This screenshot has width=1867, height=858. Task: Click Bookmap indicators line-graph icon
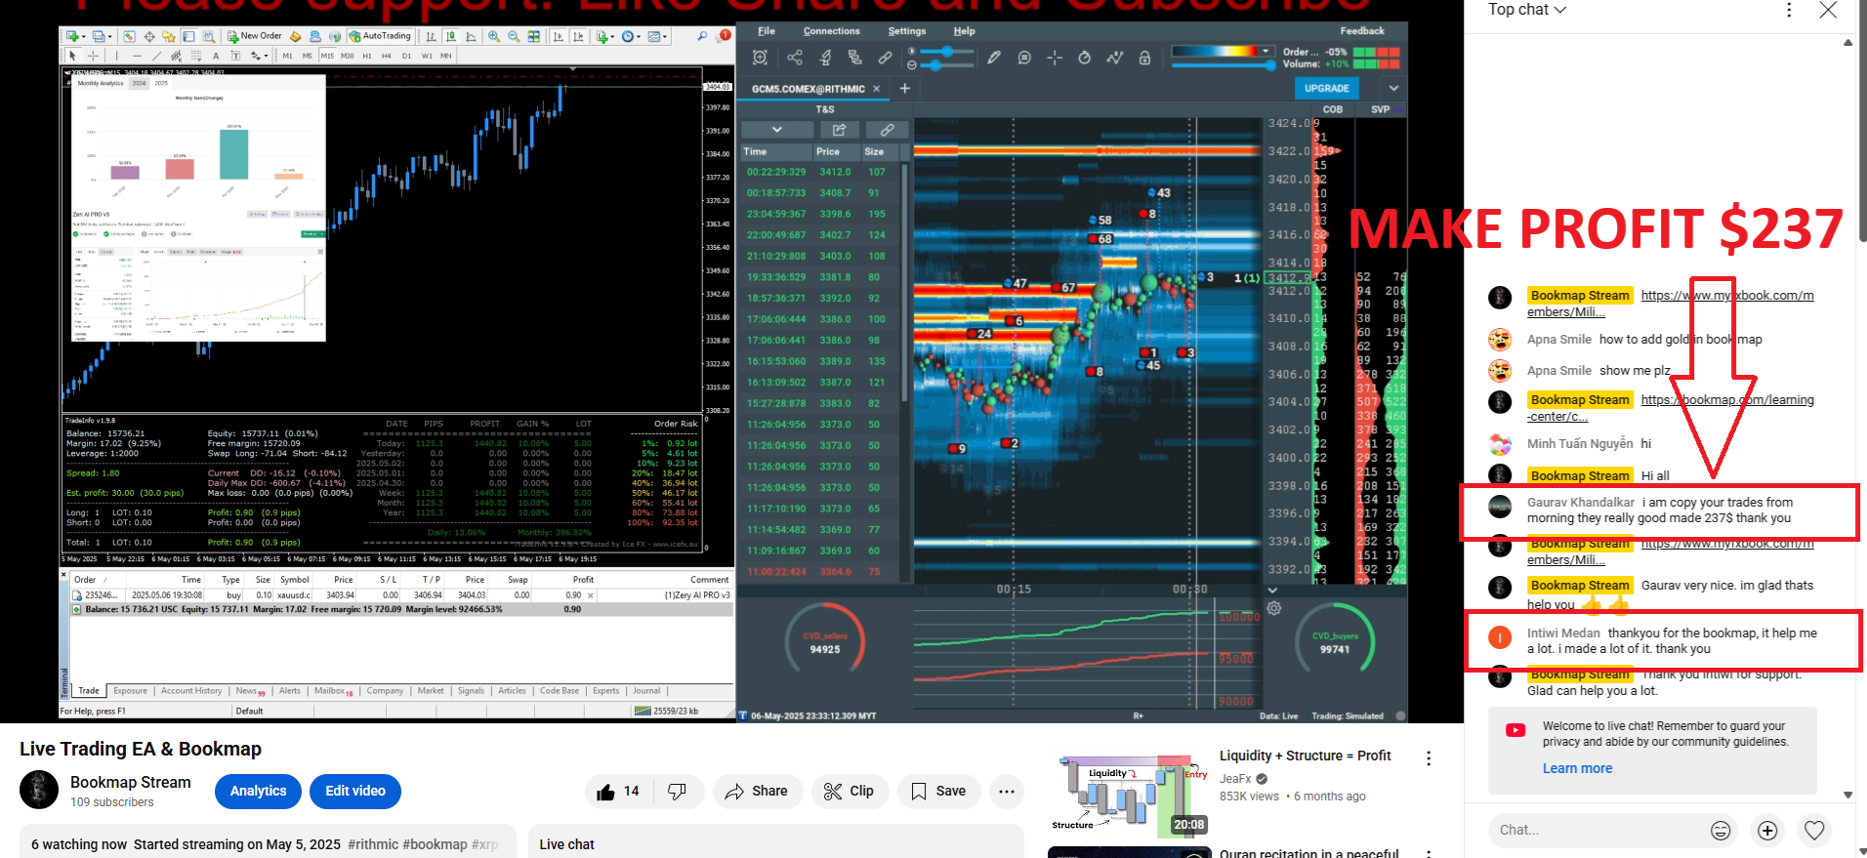point(1114,58)
